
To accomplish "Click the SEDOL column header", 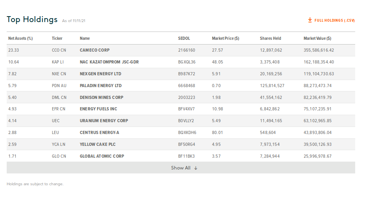I will pyautogui.click(x=184, y=39).
